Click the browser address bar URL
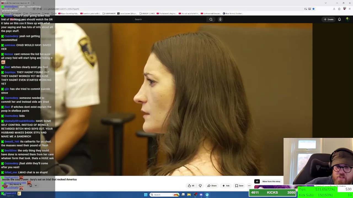 61,9
